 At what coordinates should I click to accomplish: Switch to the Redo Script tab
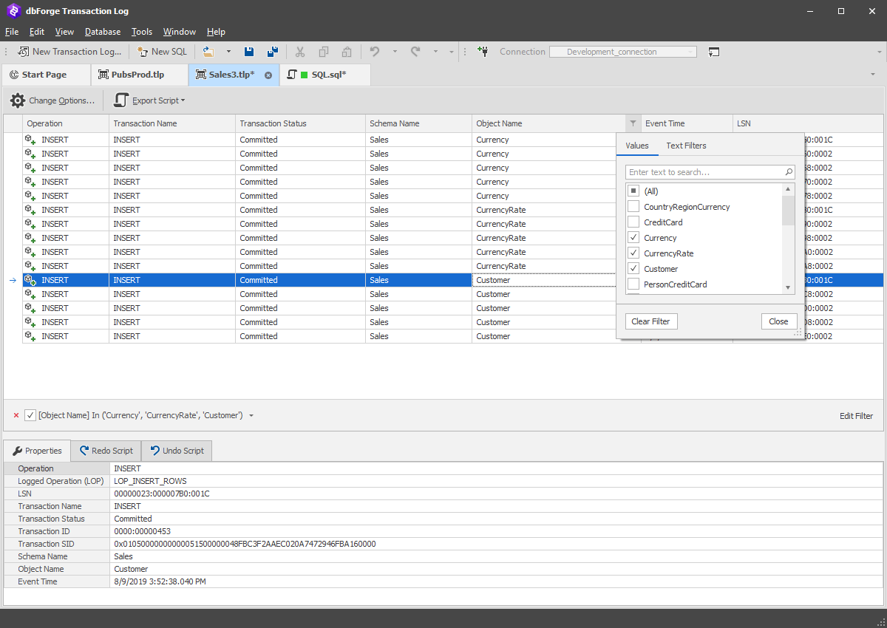[x=106, y=451]
